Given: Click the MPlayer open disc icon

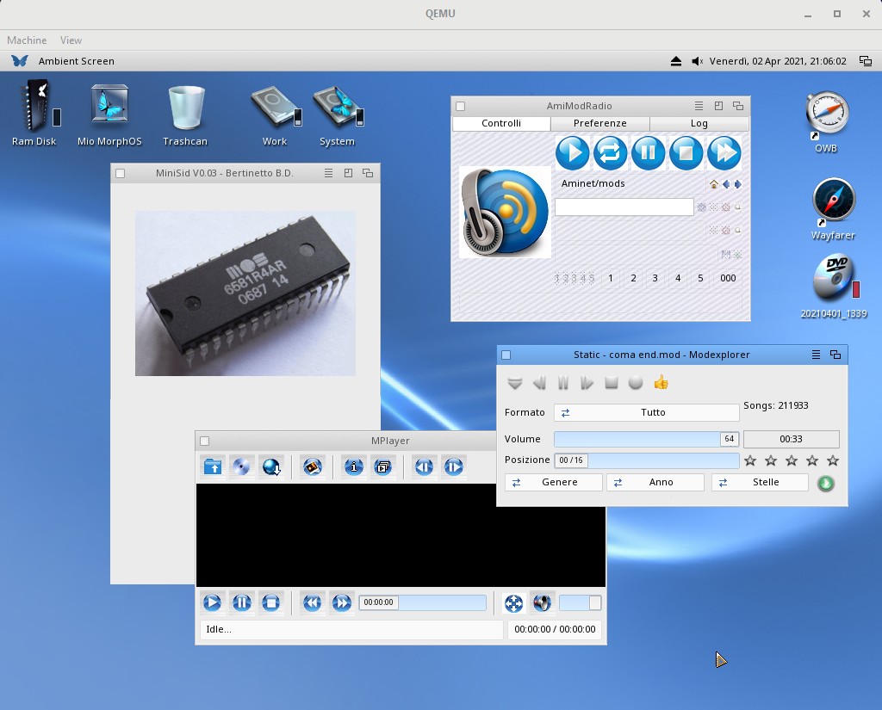Looking at the screenshot, I should (x=242, y=466).
